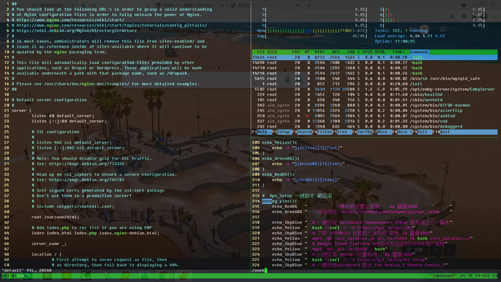501x282 pixels.
Task: Sort by the MEM% column header
Action: [x=380, y=52]
